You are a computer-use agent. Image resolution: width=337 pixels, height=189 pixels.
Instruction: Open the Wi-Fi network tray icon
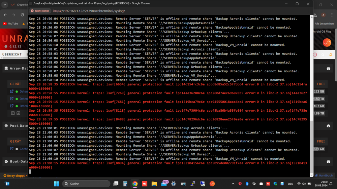(299, 184)
